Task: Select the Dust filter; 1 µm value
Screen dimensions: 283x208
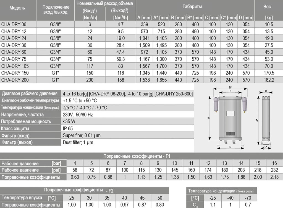Action: 78,142
